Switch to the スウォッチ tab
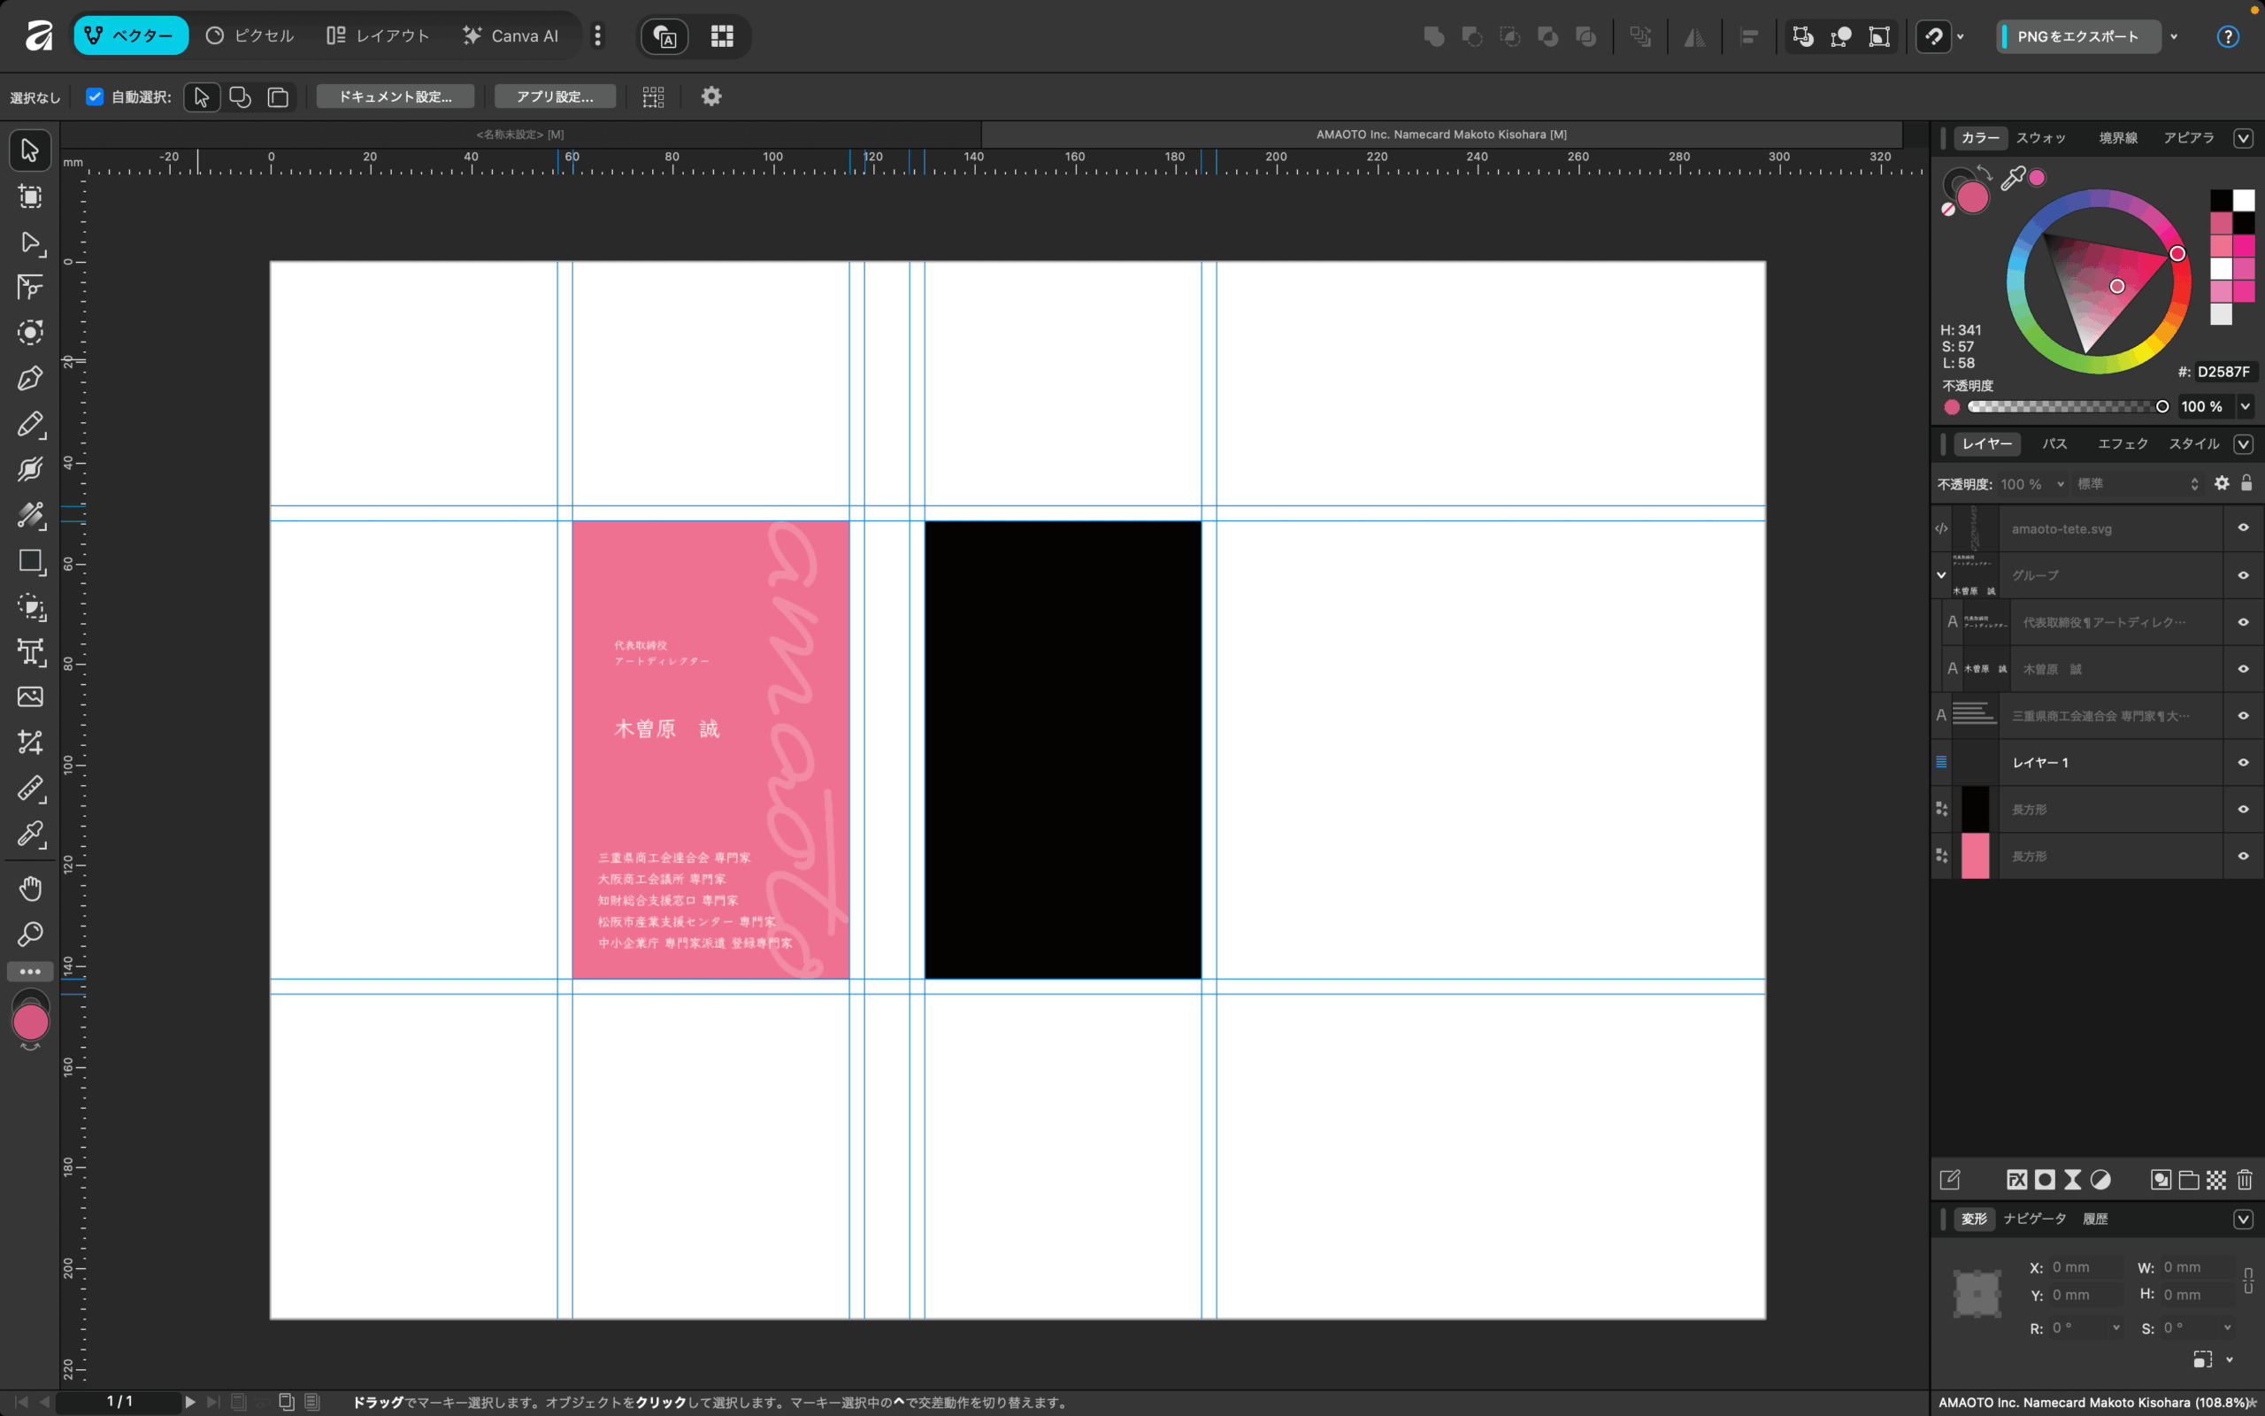The image size is (2265, 1416). pyautogui.click(x=2040, y=138)
